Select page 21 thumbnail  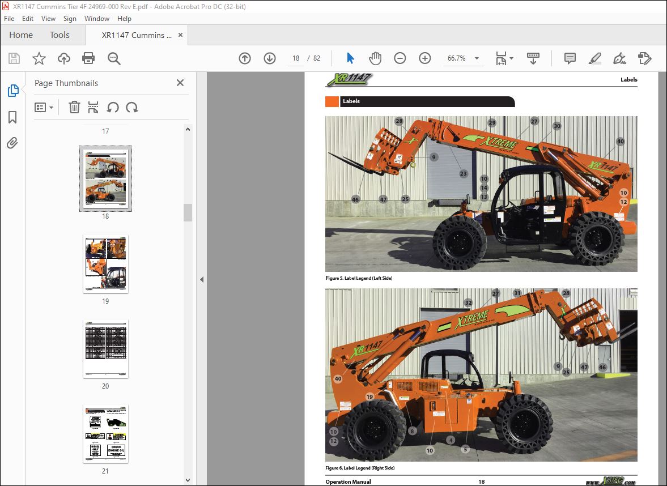tap(105, 434)
